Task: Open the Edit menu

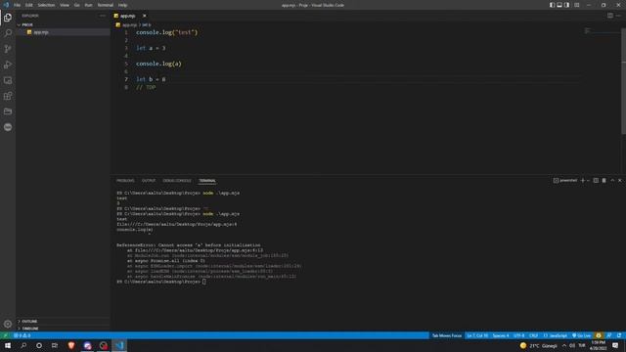Action: click(x=29, y=5)
